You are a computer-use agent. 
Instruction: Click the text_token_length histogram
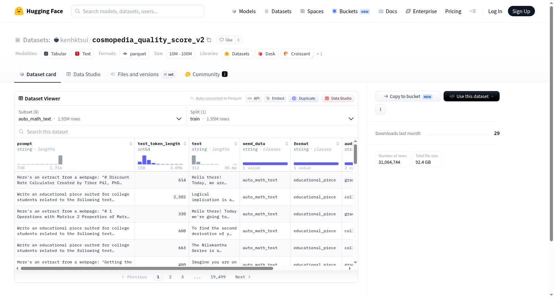point(160,160)
